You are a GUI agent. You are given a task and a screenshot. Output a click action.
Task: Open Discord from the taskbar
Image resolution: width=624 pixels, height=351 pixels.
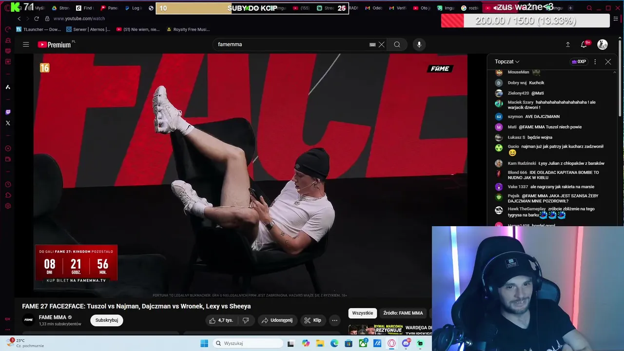(406, 343)
